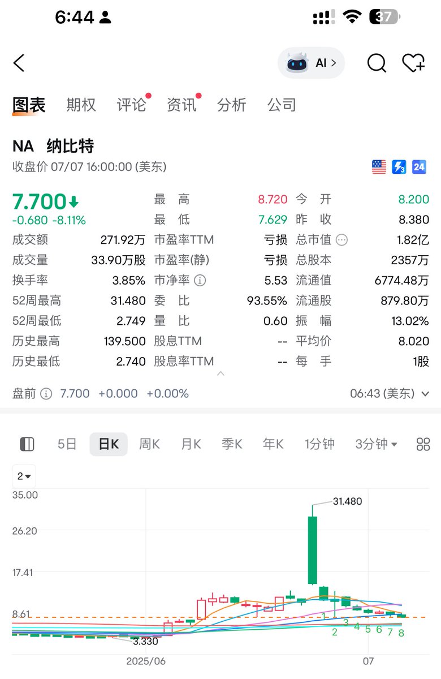Tap the 委比 value 93.55%

tap(267, 300)
